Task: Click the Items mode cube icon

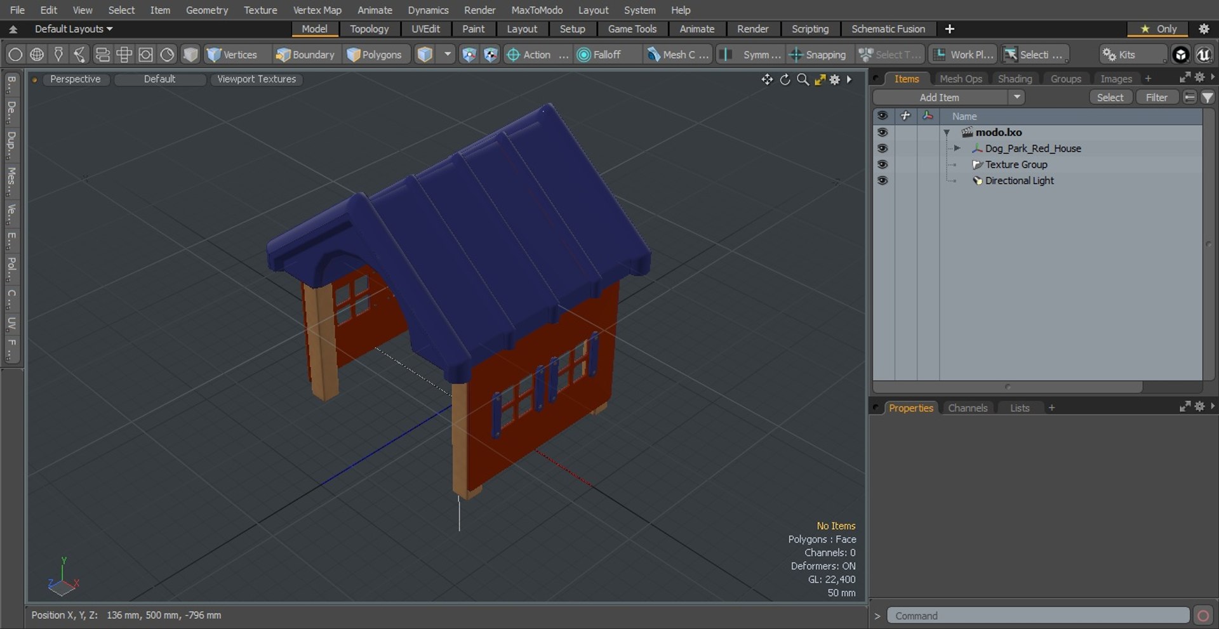Action: coord(425,55)
